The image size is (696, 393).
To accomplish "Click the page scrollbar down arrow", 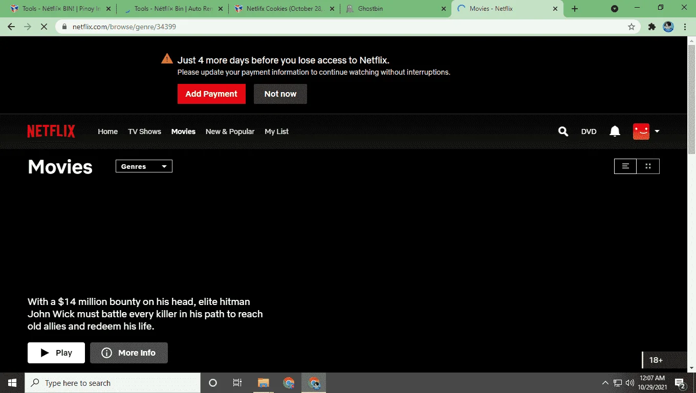I will click(x=691, y=368).
